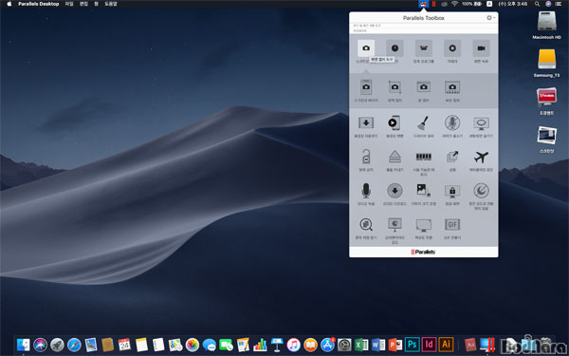Open the 도움말 menu
Viewport: 569px width, 356px height.
111,4
